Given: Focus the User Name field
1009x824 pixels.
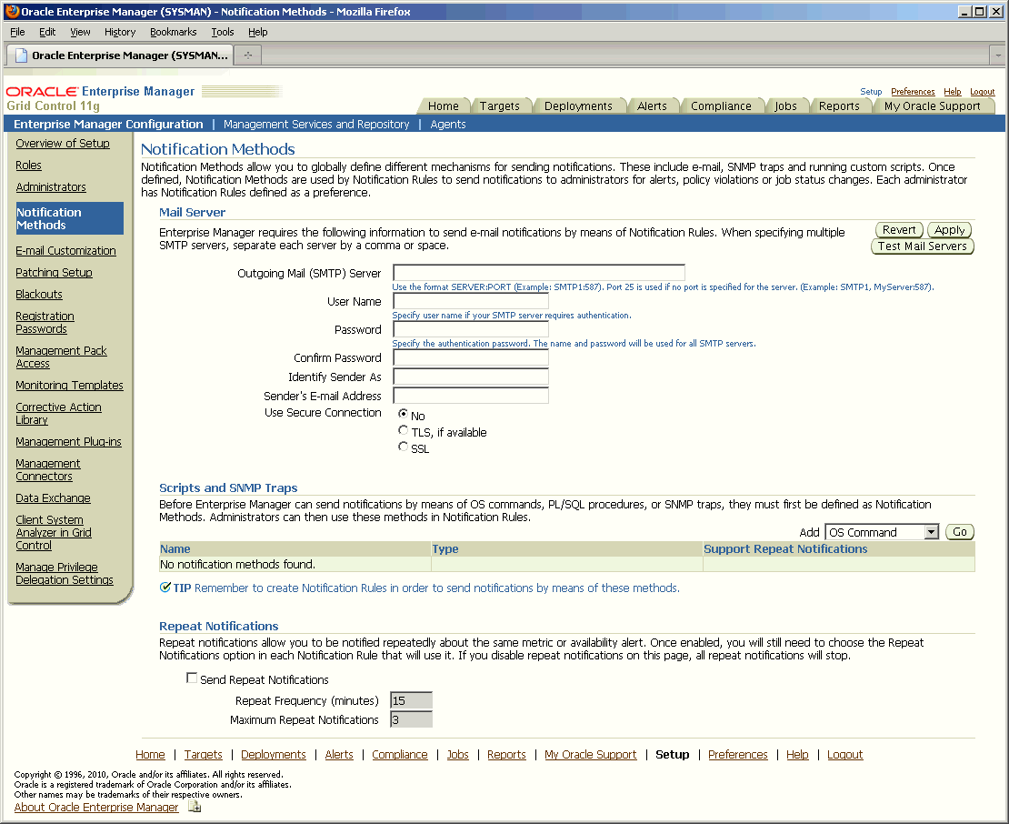Looking at the screenshot, I should [470, 301].
